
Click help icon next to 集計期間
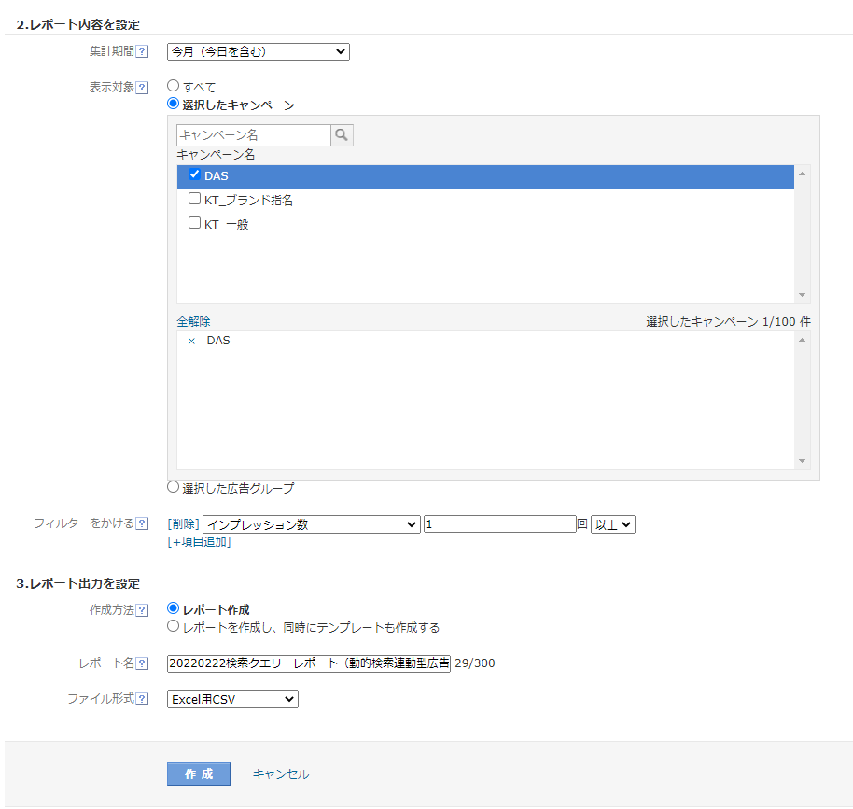click(x=143, y=52)
